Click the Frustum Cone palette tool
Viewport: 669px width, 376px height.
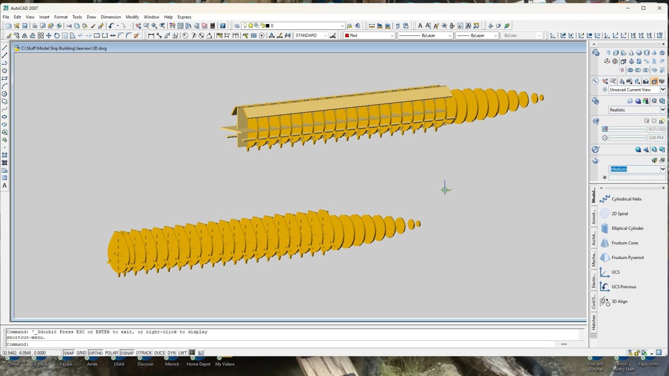point(619,243)
